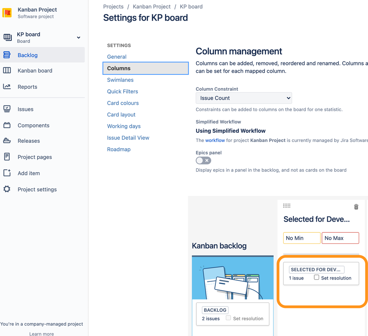Expand the KP board switcher chevron

coord(78,37)
